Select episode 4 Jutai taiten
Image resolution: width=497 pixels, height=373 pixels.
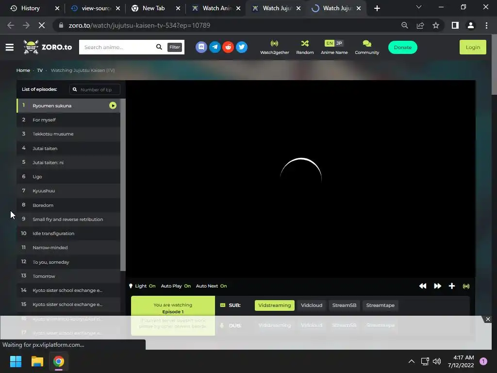pos(68,148)
